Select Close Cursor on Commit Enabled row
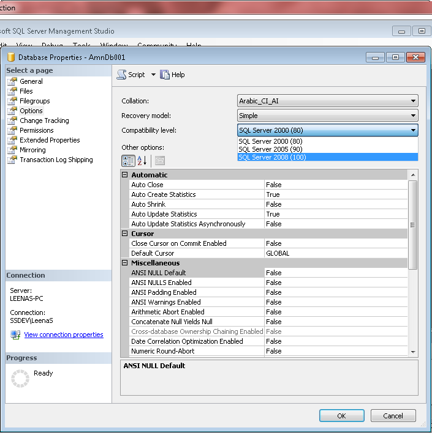Viewport: 432px width, 433px height. [268, 243]
